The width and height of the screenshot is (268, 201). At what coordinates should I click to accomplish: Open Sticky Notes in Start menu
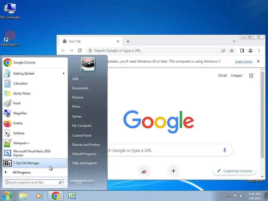(x=35, y=93)
